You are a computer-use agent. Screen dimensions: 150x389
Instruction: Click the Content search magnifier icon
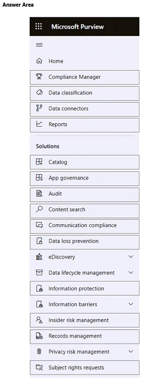39,209
